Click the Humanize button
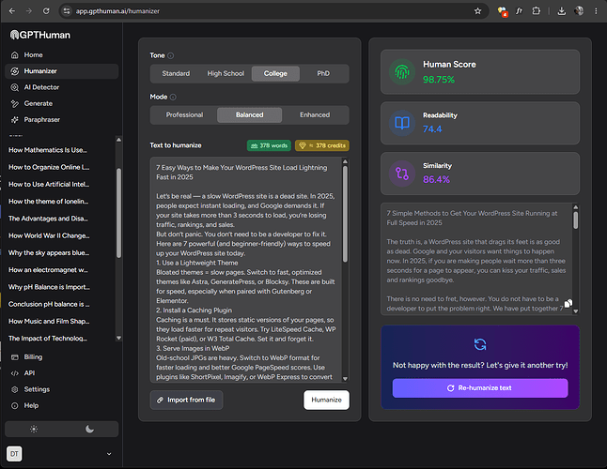 click(x=326, y=400)
